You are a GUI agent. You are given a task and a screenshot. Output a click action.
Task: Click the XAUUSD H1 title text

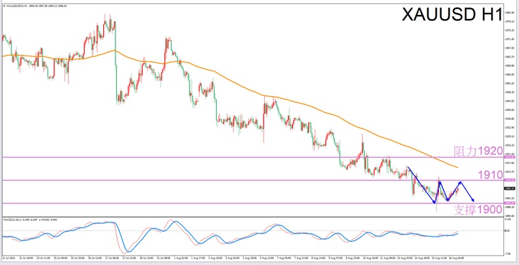pyautogui.click(x=452, y=15)
